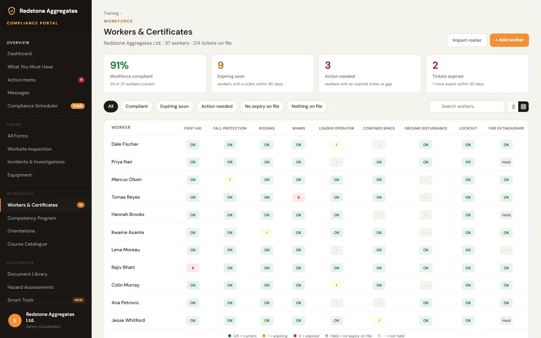Click the Training breadcrumb link
The height and width of the screenshot is (338, 541).
click(111, 14)
